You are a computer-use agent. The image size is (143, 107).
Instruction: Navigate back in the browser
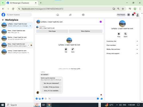tap(3, 9)
